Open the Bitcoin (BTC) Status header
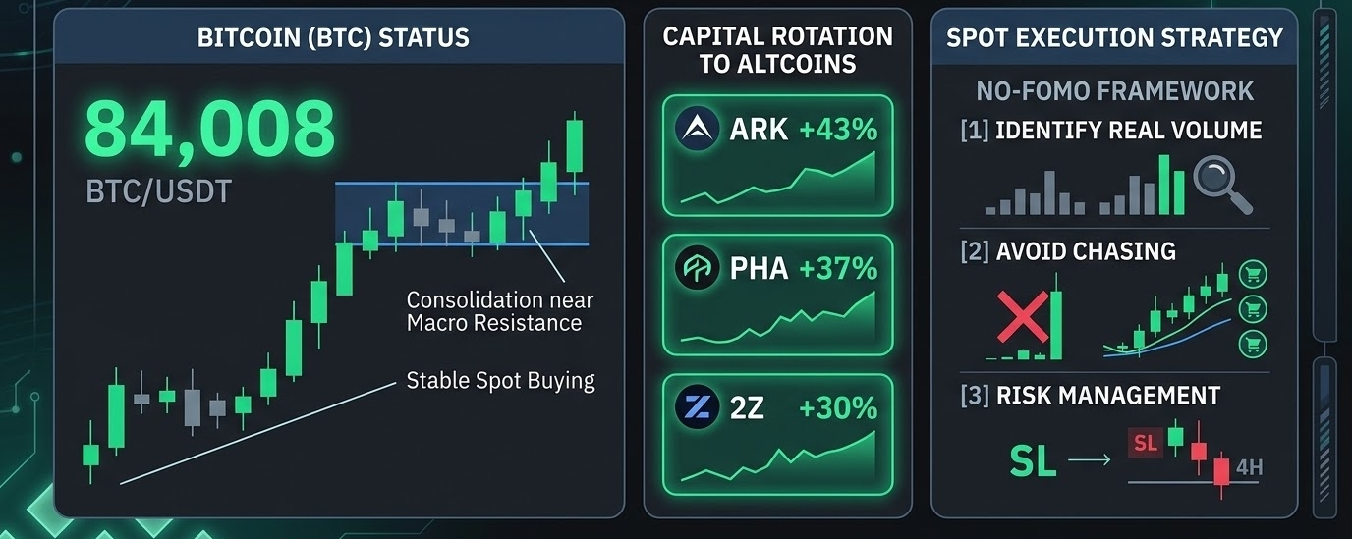 pyautogui.click(x=339, y=37)
